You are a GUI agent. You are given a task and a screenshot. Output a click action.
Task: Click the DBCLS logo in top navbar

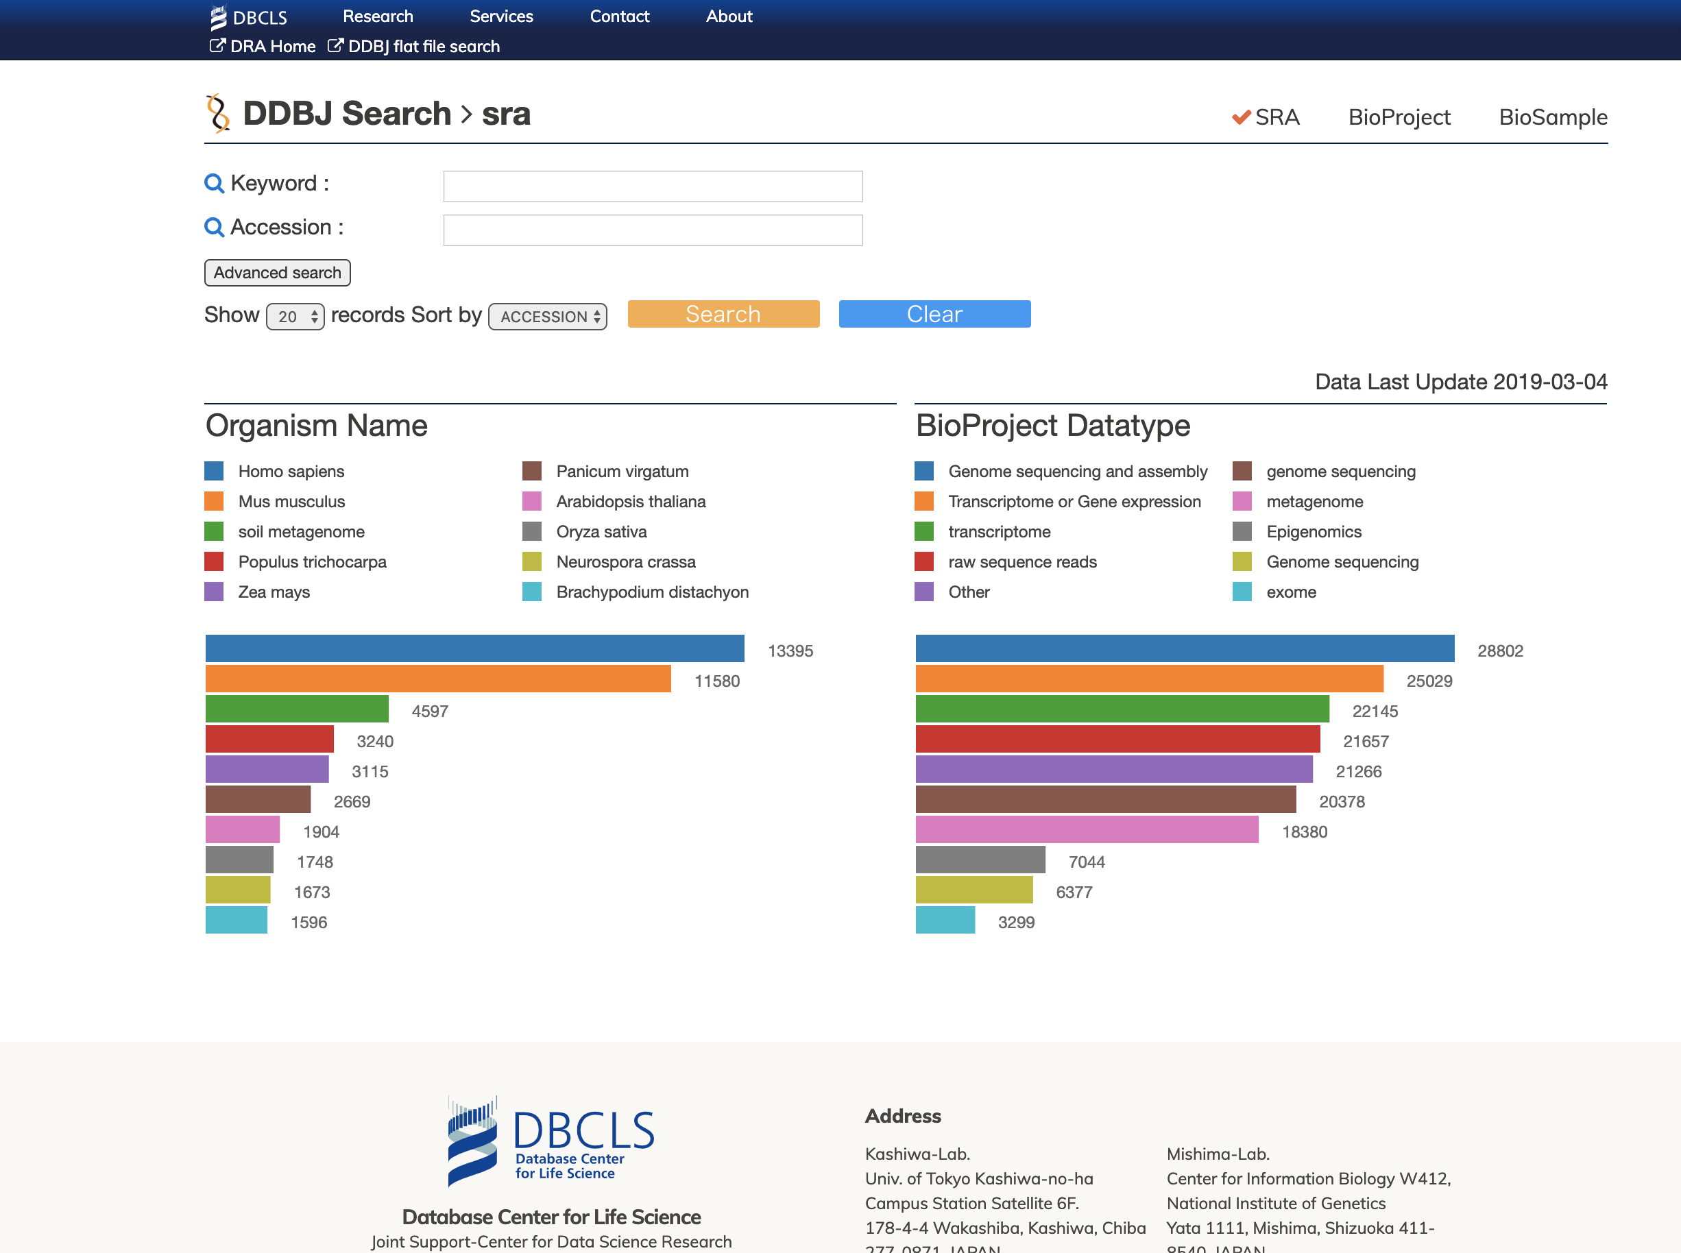point(249,16)
